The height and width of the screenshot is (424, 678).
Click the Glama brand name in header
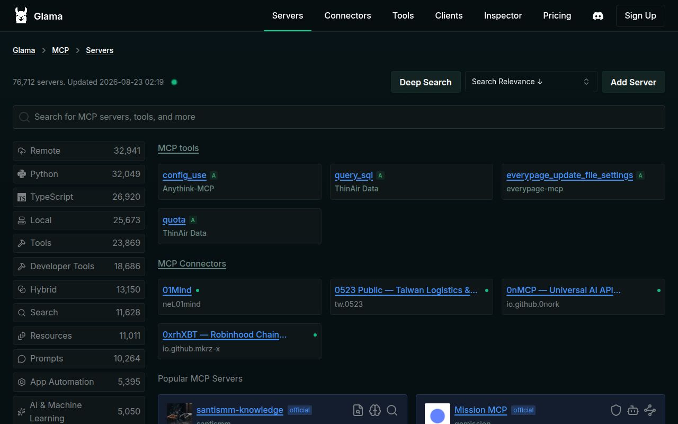48,16
